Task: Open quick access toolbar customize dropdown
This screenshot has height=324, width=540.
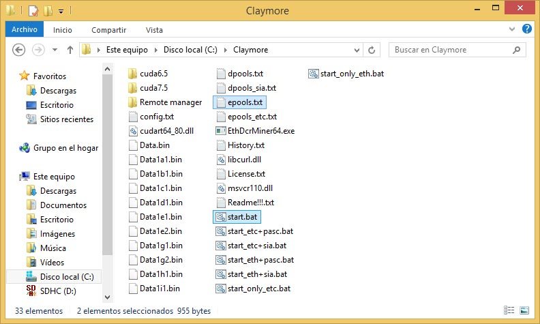Action: point(61,12)
